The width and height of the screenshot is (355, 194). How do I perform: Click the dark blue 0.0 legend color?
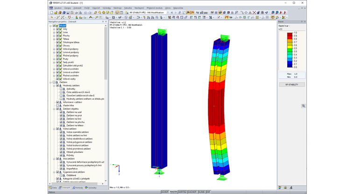(x=290, y=66)
